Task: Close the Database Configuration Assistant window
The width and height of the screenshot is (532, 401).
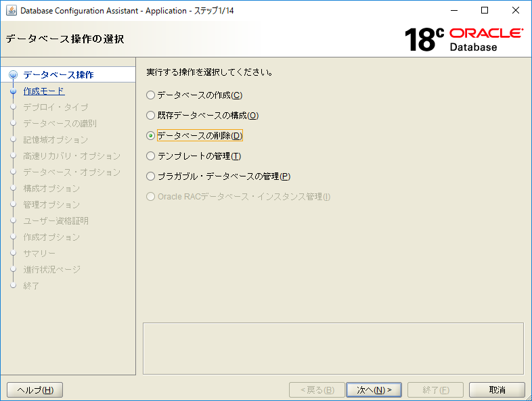Action: [516, 11]
